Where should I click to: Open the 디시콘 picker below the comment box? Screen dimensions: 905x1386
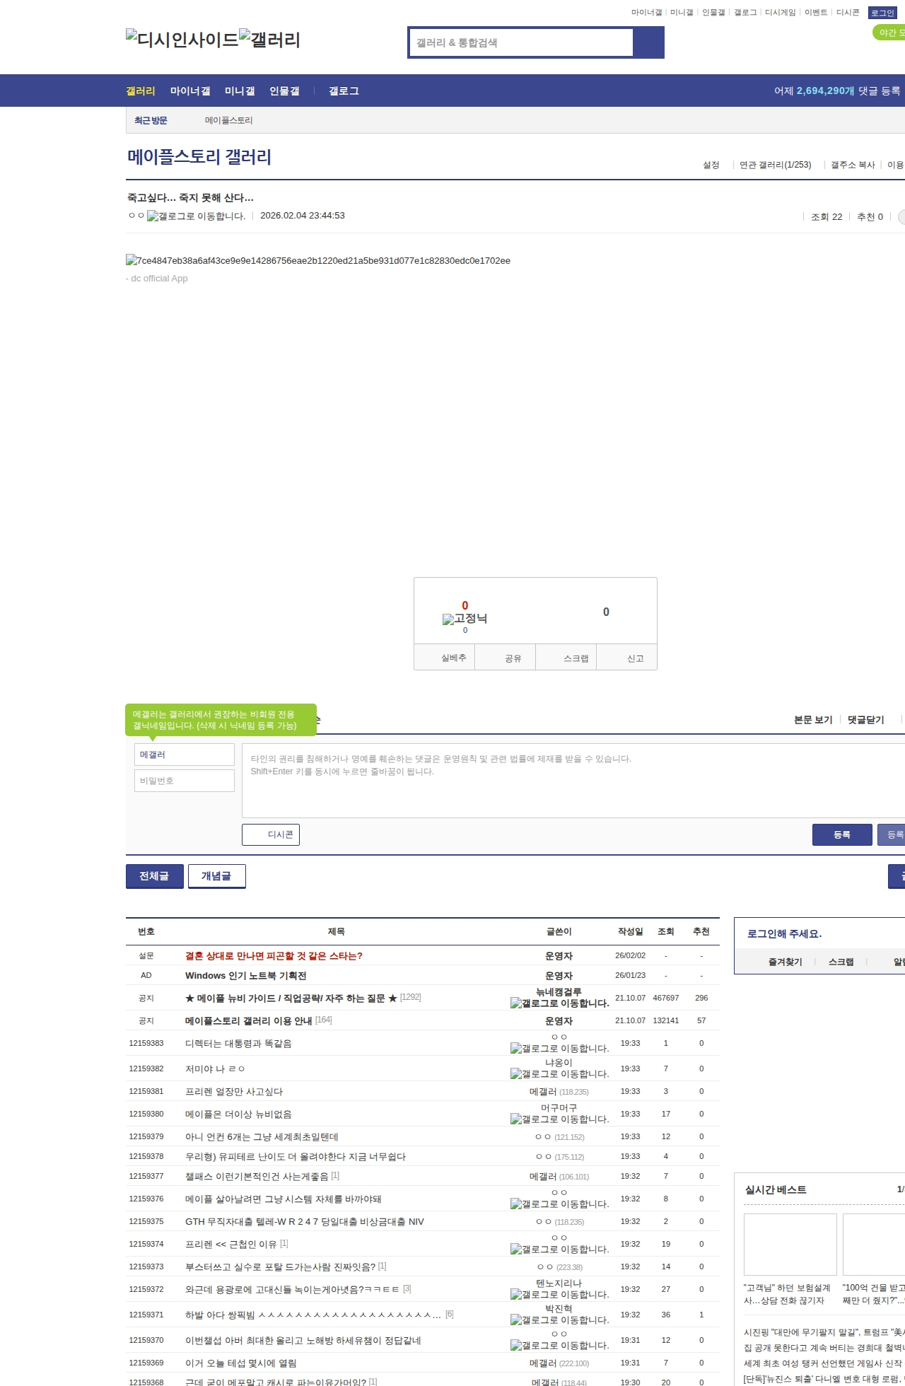(271, 835)
